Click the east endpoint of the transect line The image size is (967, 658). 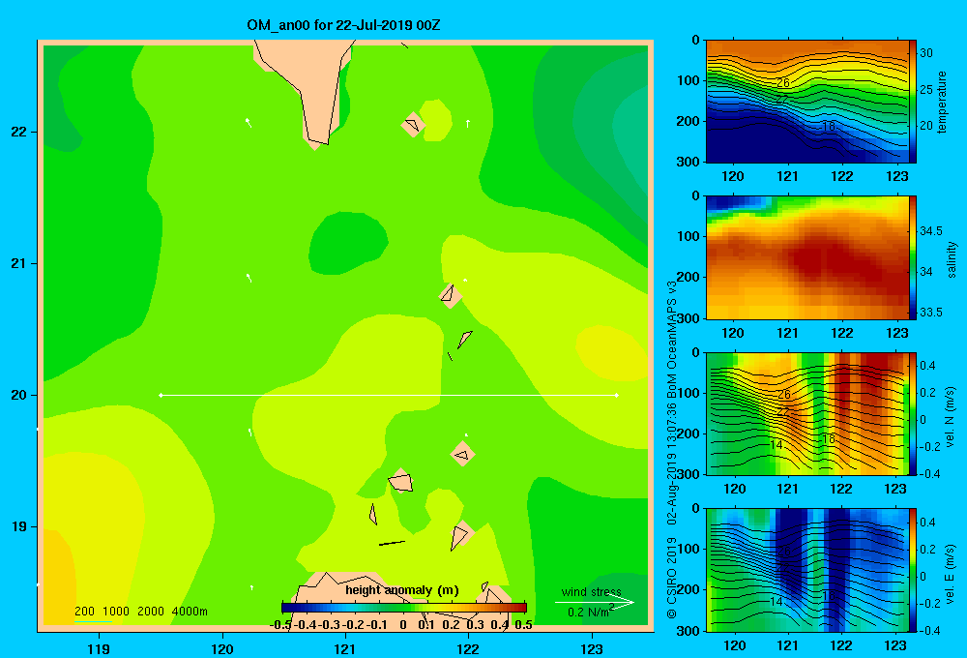[x=617, y=395]
